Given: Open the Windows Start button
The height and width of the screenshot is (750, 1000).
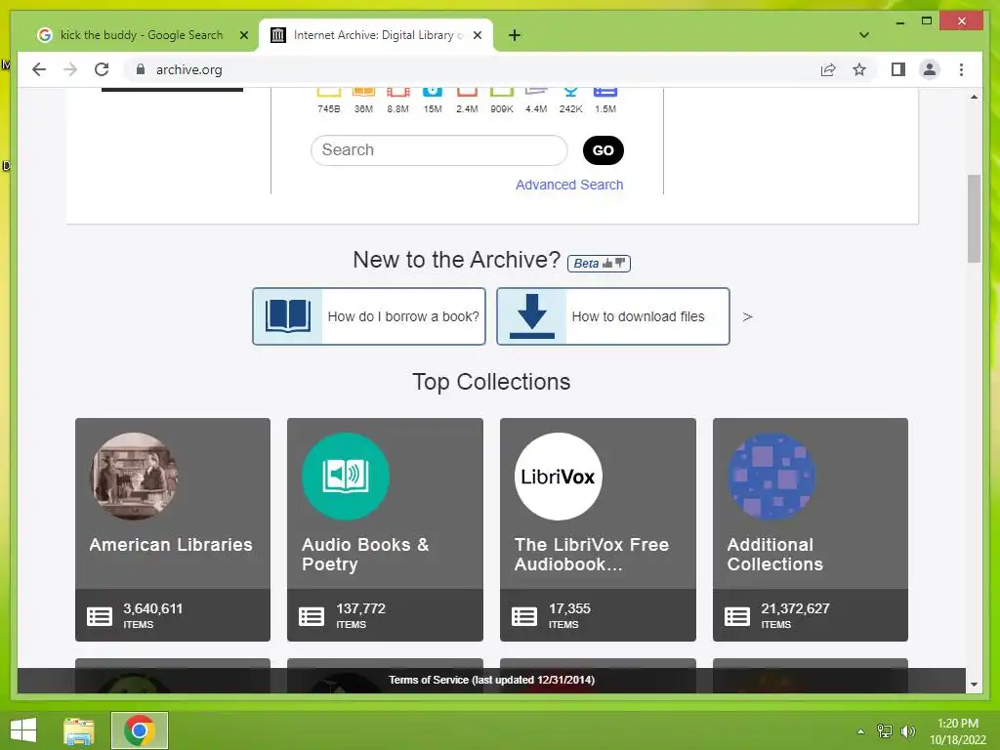Looking at the screenshot, I should point(23,730).
